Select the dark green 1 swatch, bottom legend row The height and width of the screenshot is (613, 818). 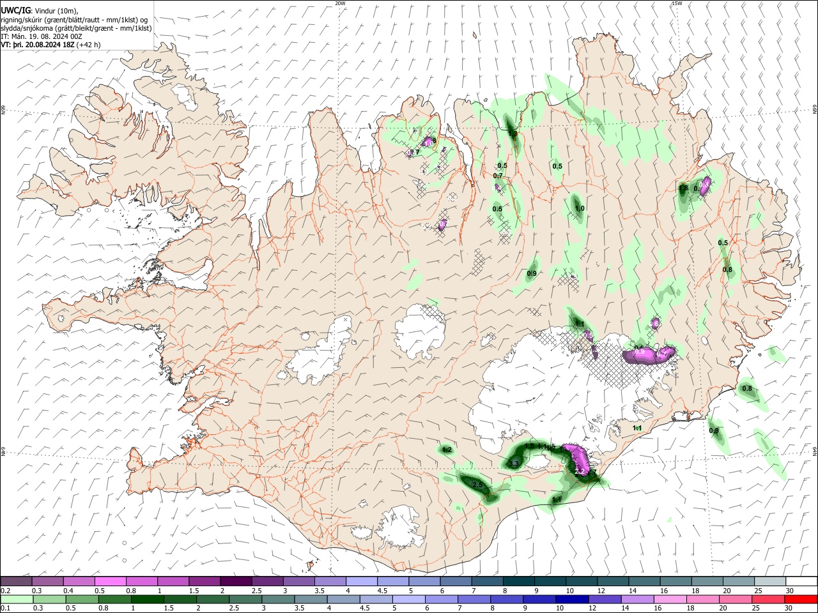tap(147, 599)
